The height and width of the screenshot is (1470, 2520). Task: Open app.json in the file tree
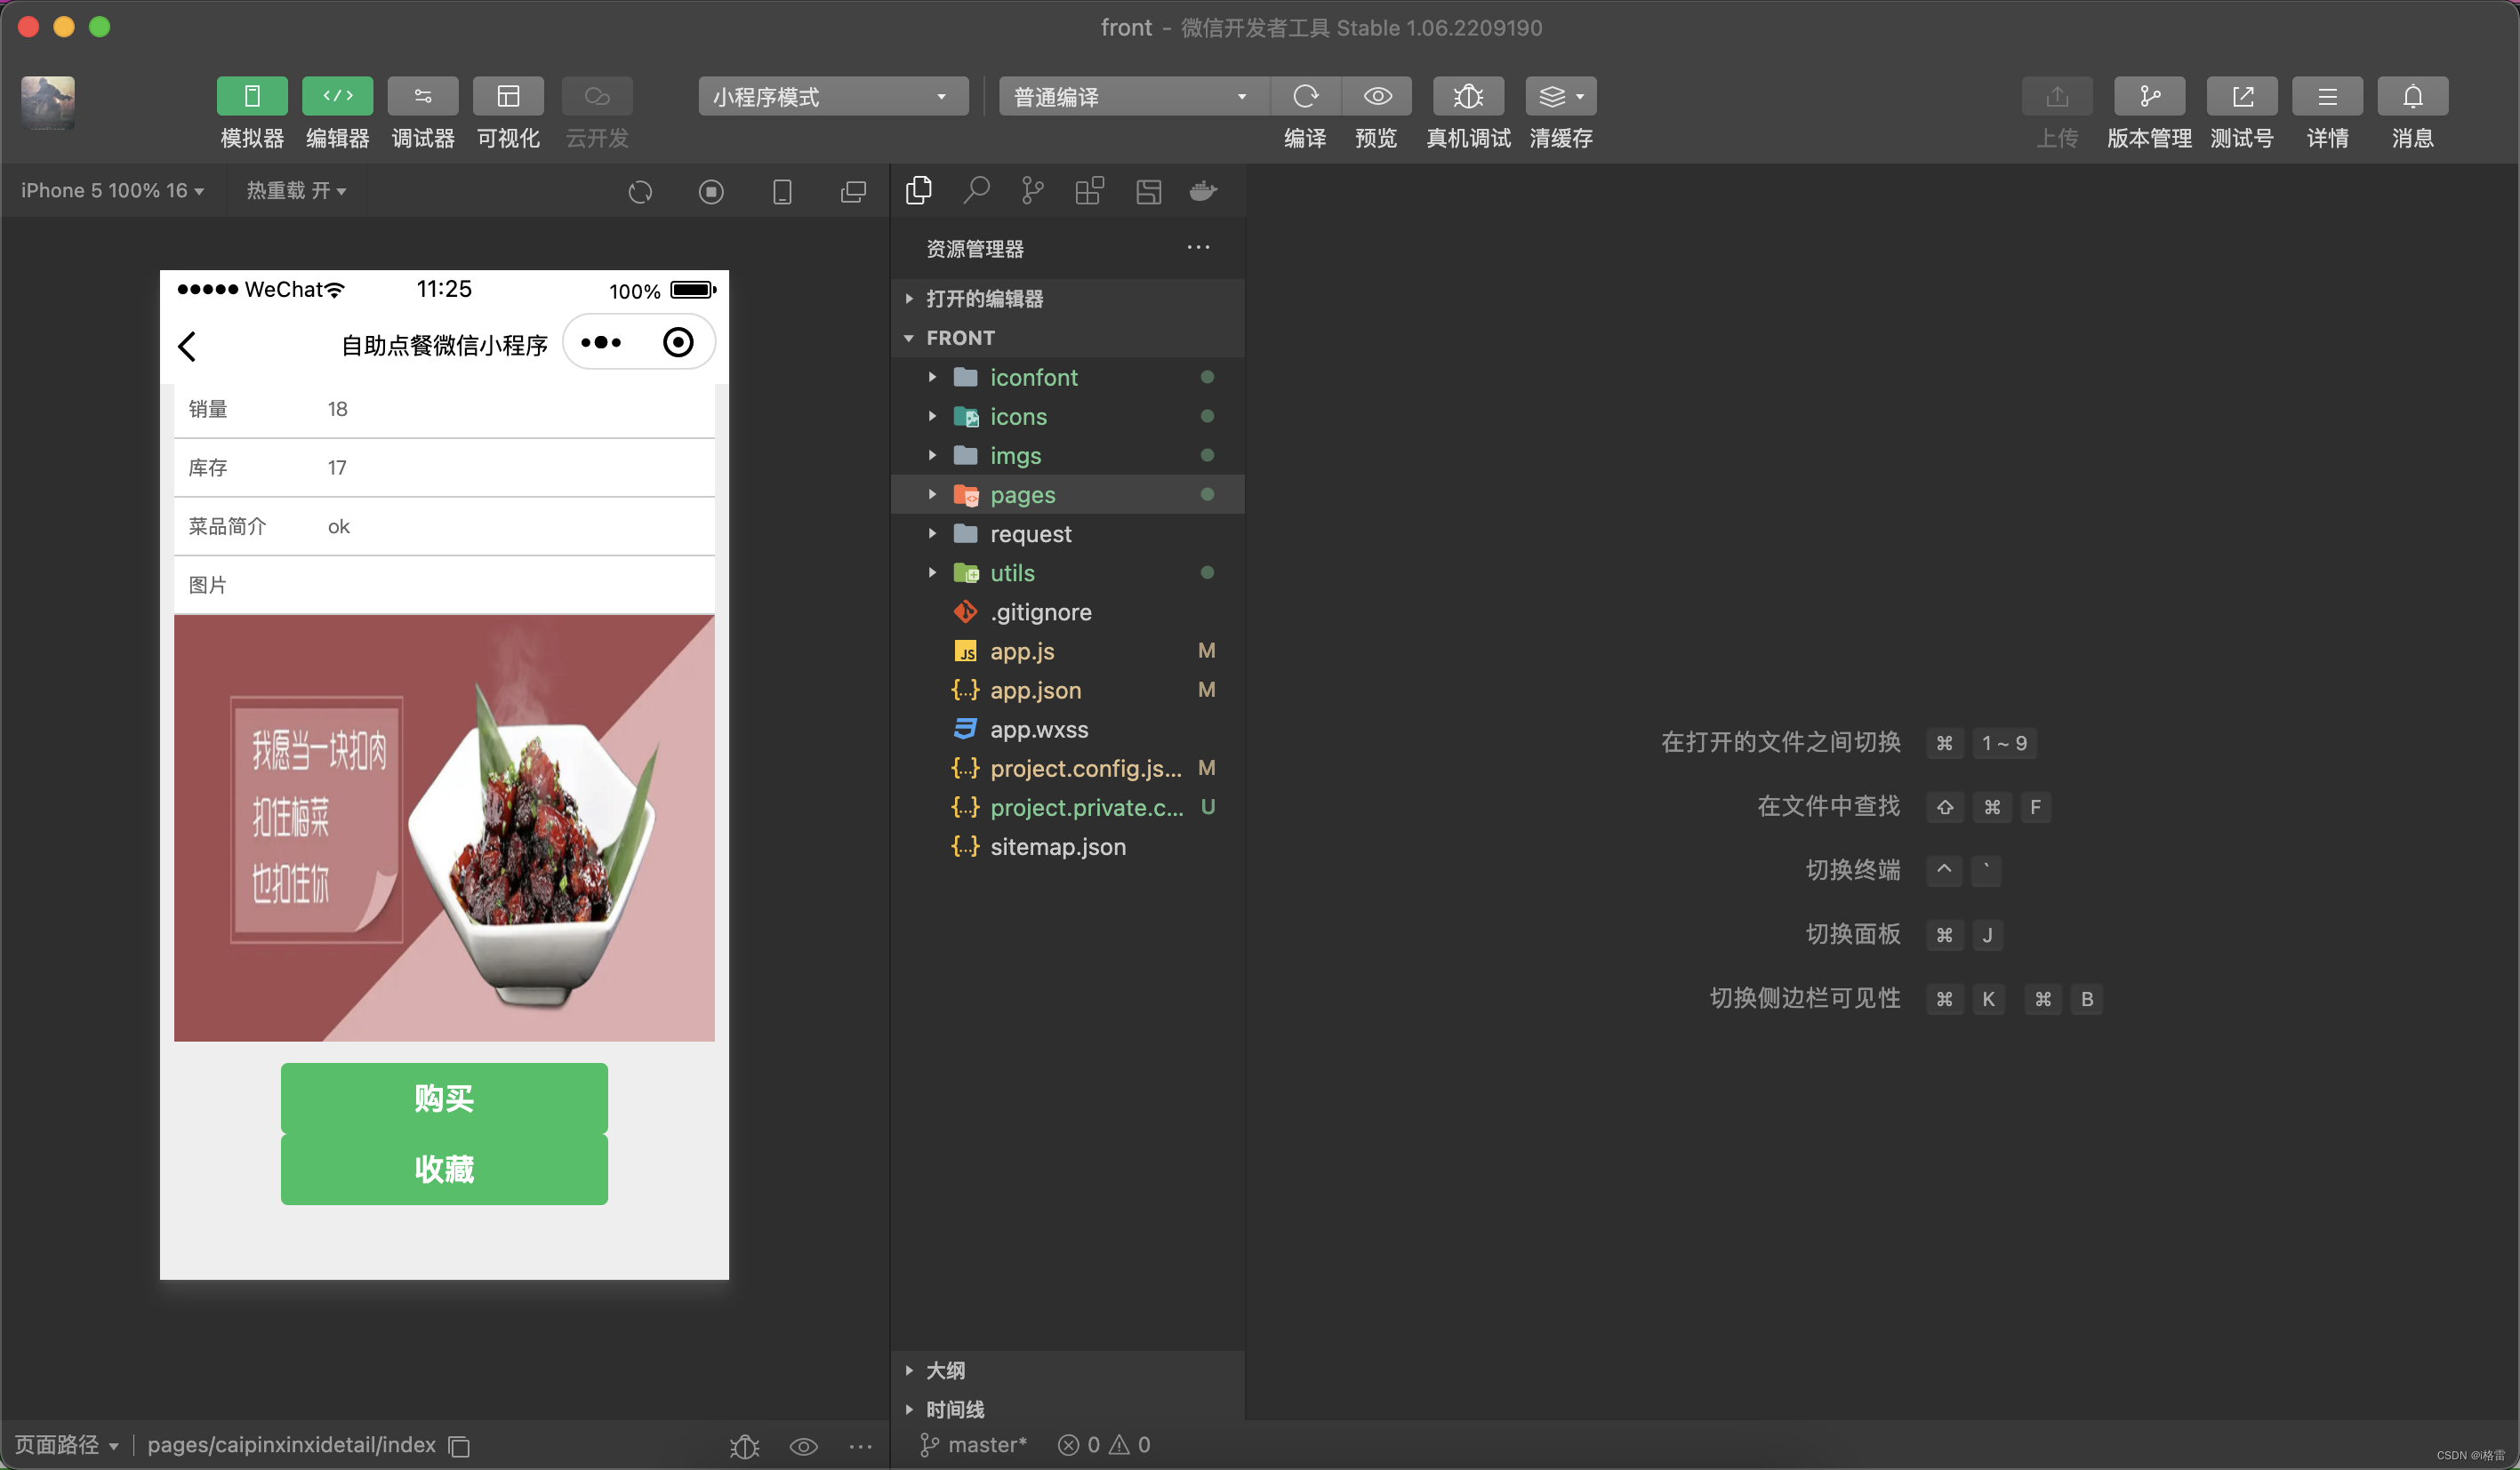[1035, 690]
